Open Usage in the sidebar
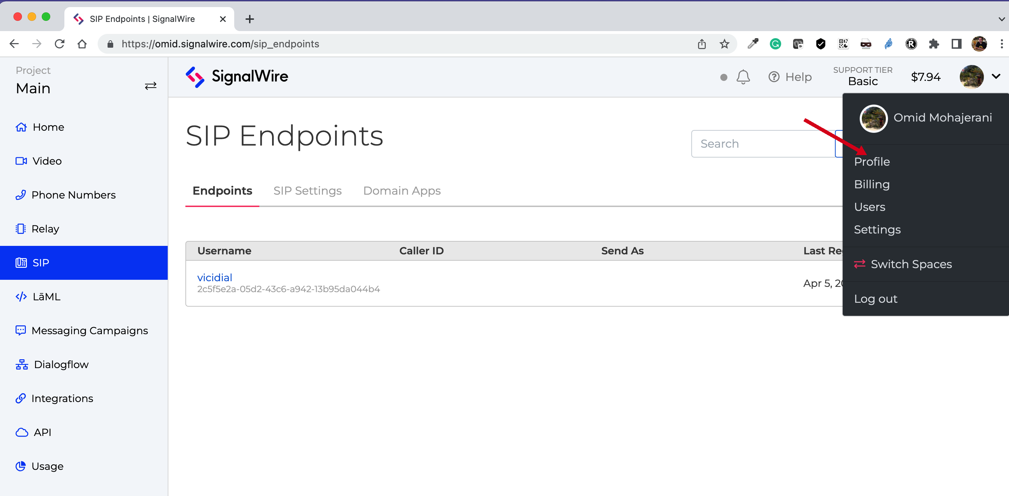 (47, 466)
